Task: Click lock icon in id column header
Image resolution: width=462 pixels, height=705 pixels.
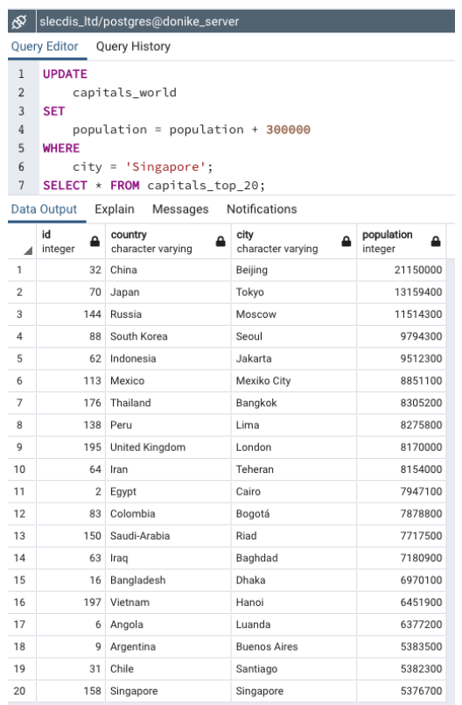Action: coord(94,242)
